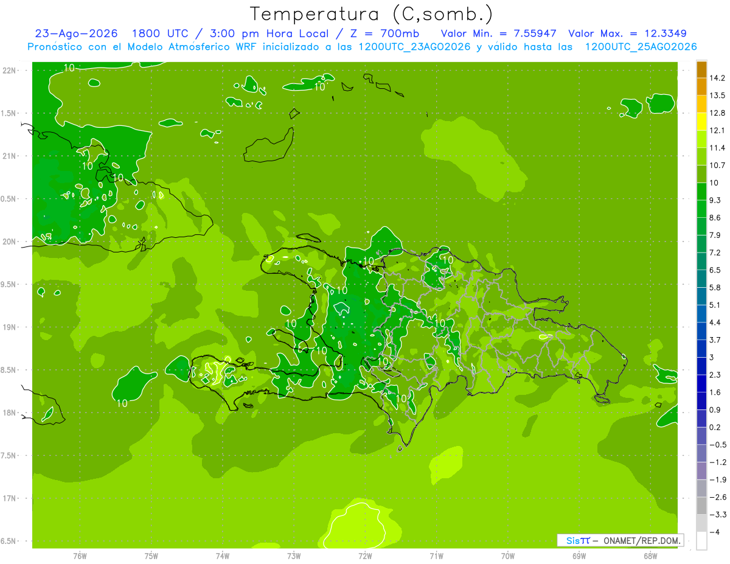
Task: Click the 69W longitude axis label
Action: 579,555
